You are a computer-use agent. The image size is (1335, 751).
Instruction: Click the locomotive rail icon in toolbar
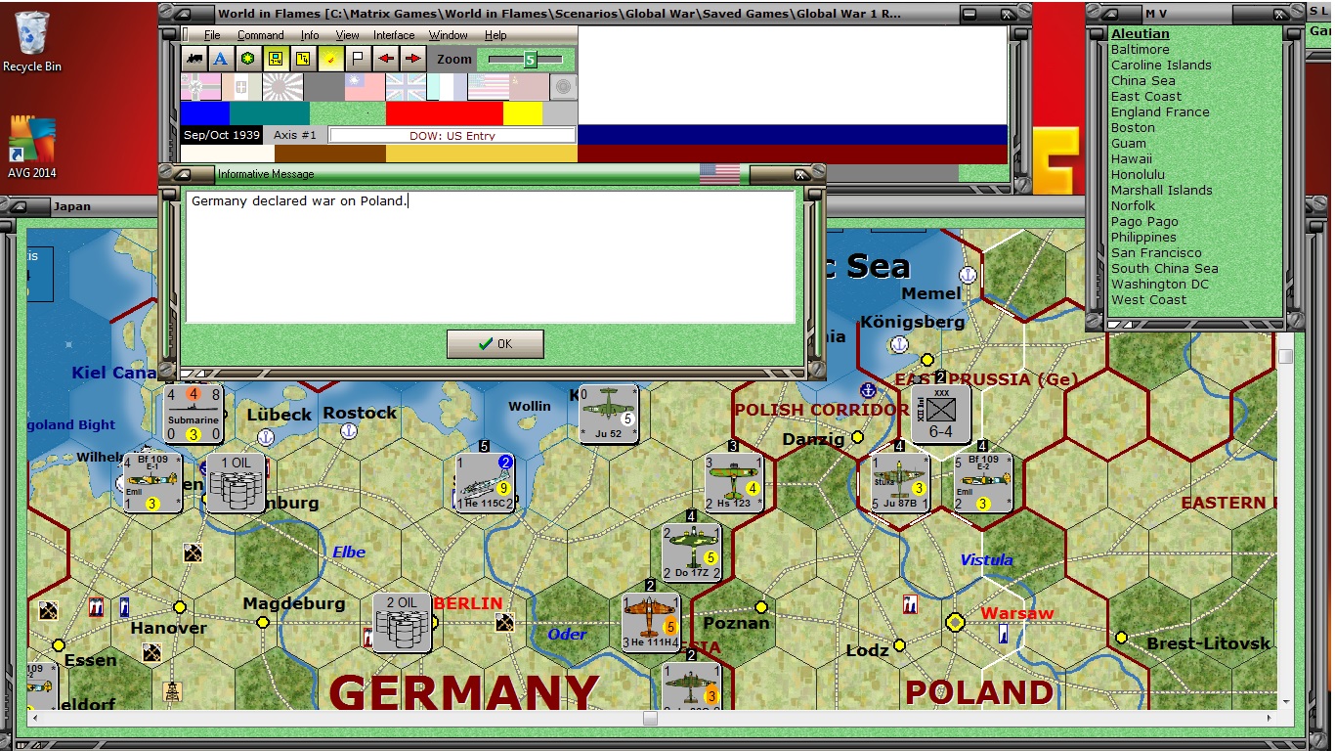coord(194,59)
